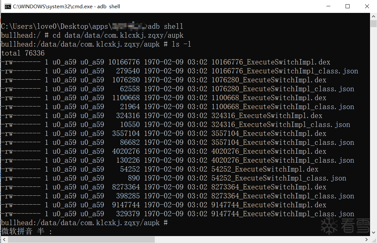This screenshot has width=377, height=243.
Task: Click the 微软拼音 IME status line
Action: (x=27, y=231)
